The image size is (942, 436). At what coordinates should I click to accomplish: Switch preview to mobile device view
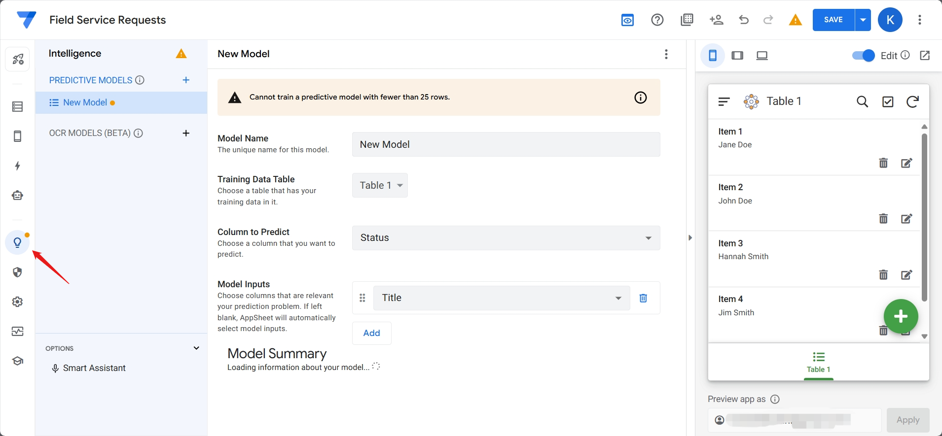[x=713, y=56]
